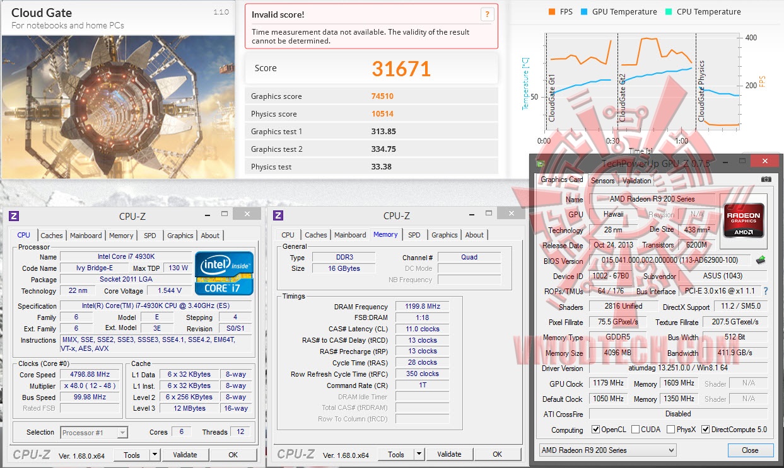
Task: Open Tools dropdown arrow in CPU-Z CPU window
Action: [x=155, y=454]
